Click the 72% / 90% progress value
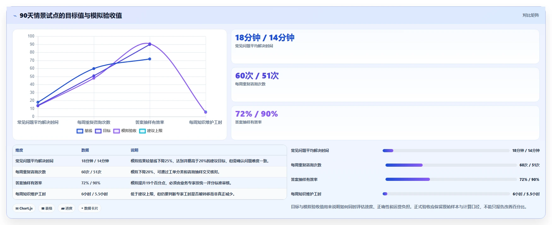Screen dimensions: 552x225 tap(529, 180)
